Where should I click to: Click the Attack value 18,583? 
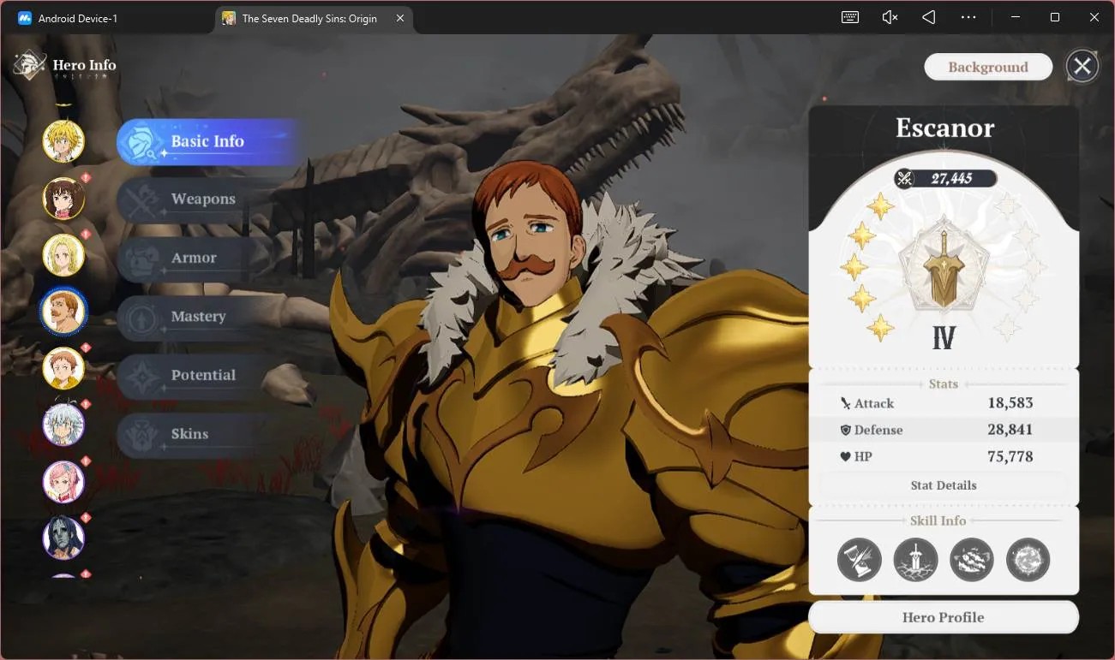pyautogui.click(x=1010, y=403)
